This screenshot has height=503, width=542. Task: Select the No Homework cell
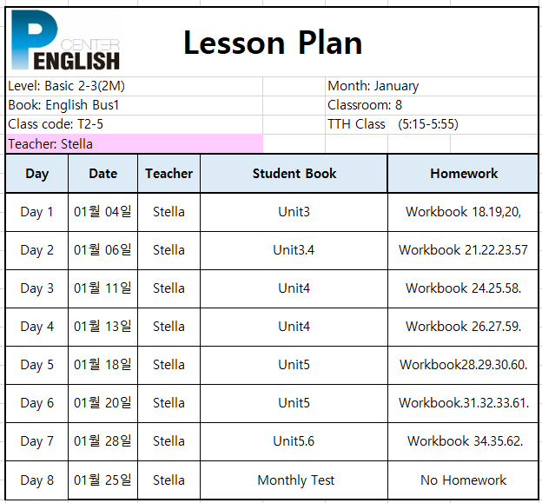click(463, 480)
